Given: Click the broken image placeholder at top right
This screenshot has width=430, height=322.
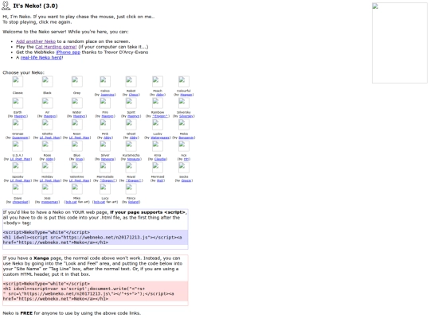Looking at the screenshot, I should coord(399,43).
